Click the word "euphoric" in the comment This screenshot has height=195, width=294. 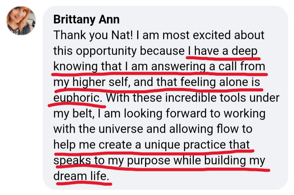[x=76, y=98]
